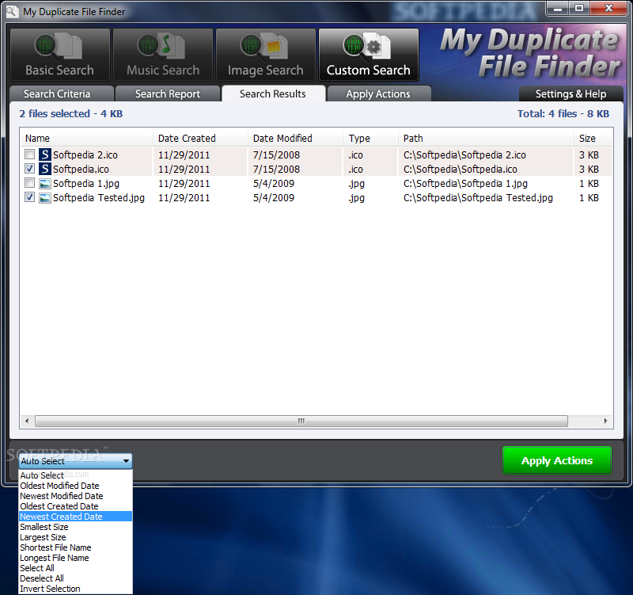Choose Auto Select from the dropdown list
This screenshot has width=633, height=595.
pos(75,475)
